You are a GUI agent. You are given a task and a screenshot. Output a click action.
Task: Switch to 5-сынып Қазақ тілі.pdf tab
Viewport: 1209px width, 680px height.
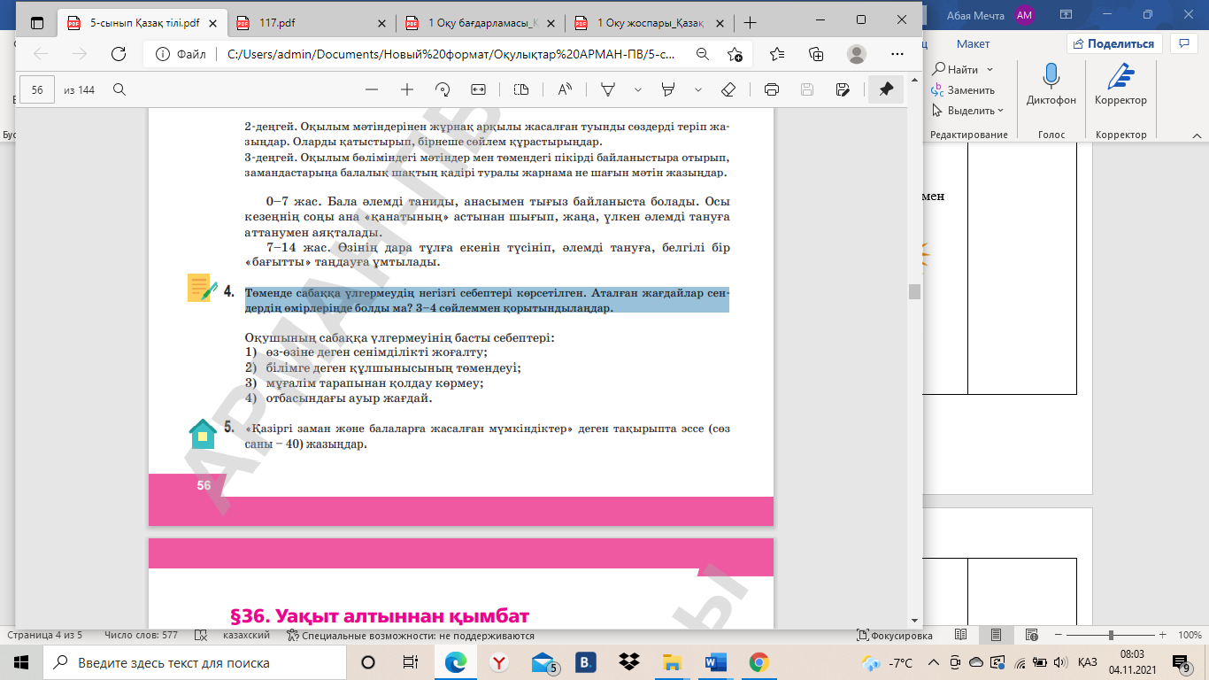(142, 23)
